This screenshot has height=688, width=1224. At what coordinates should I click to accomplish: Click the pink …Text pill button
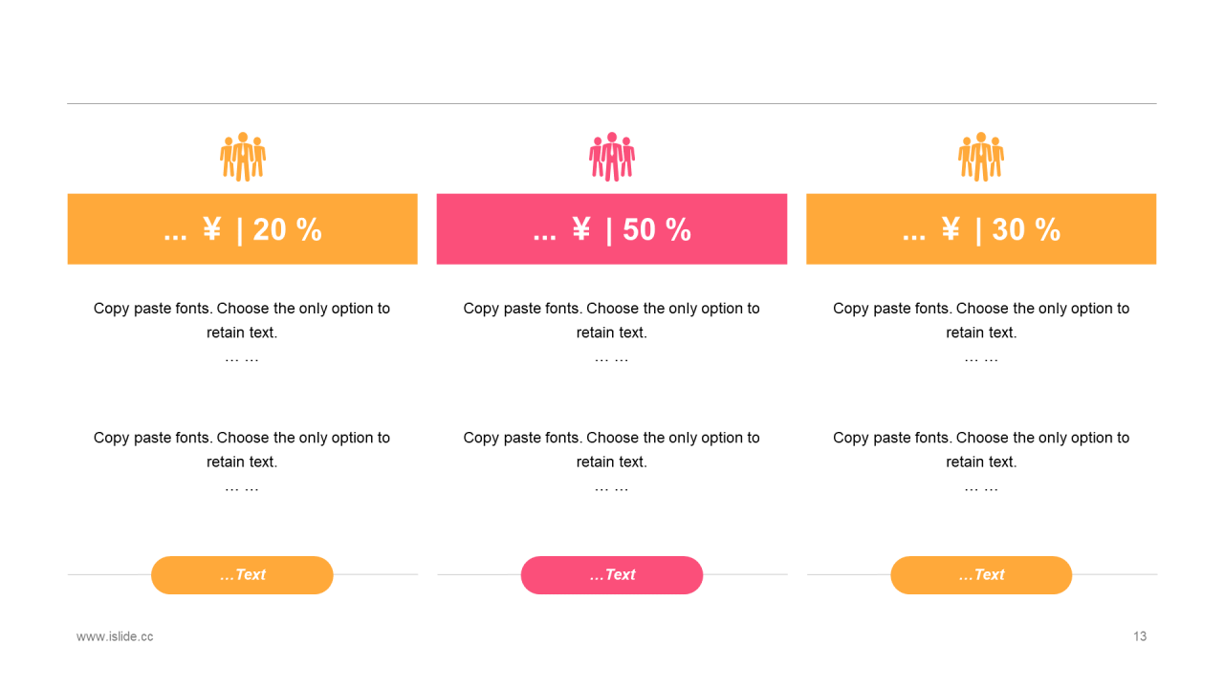click(612, 575)
